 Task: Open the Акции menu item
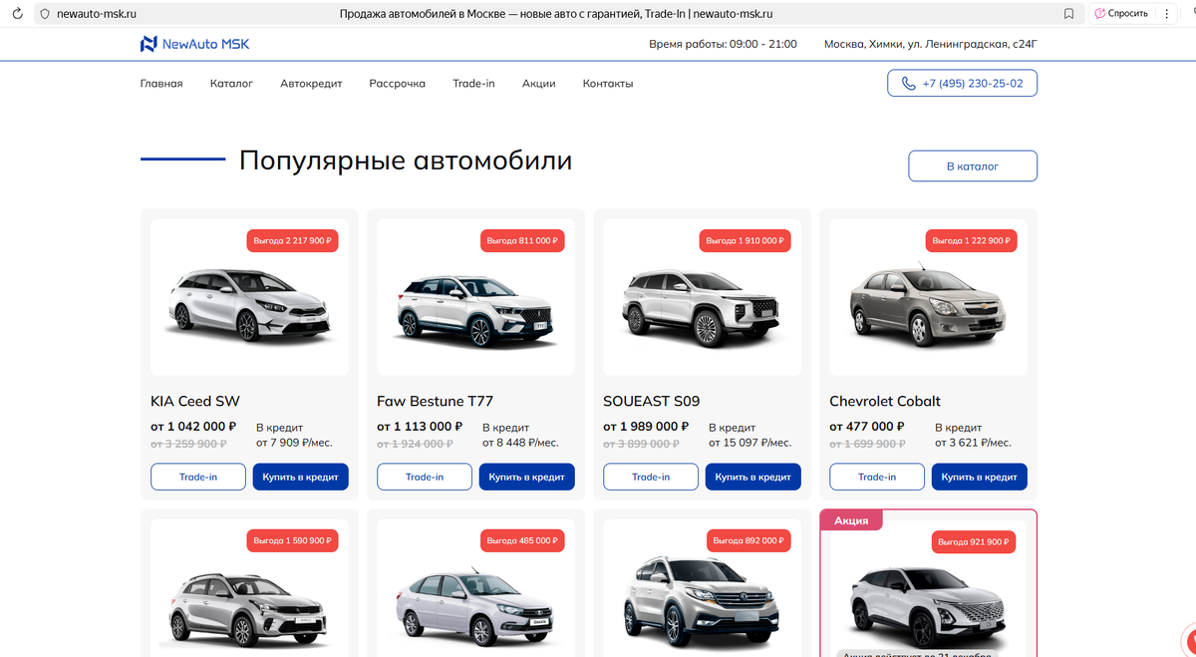(538, 84)
